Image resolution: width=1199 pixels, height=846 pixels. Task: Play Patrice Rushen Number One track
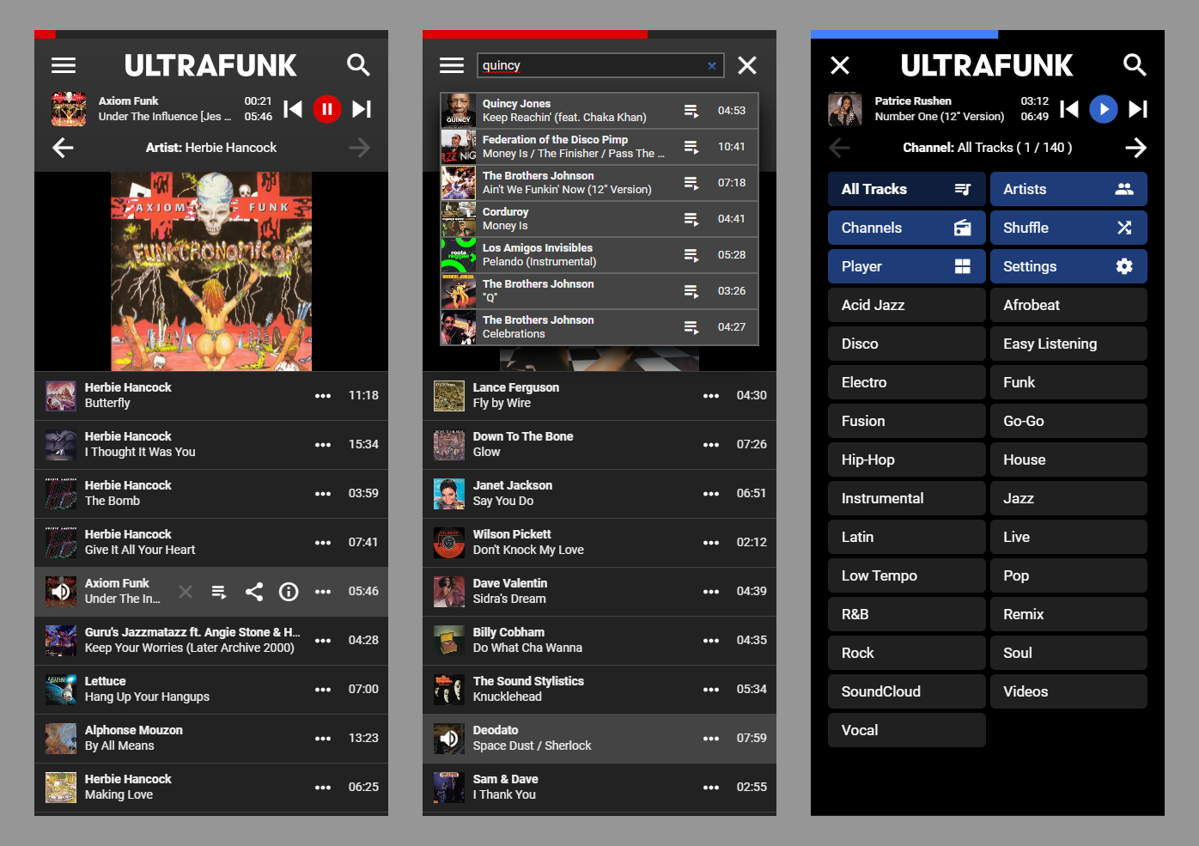(1104, 109)
